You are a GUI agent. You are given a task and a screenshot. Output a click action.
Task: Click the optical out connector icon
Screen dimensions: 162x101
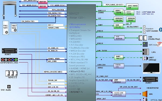coord(145,99)
